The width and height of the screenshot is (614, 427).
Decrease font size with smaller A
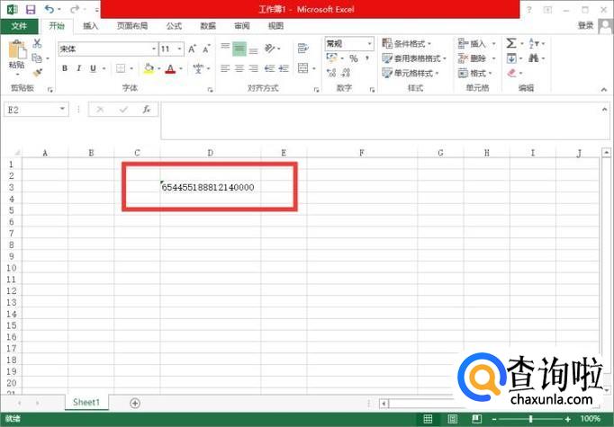[x=206, y=49]
